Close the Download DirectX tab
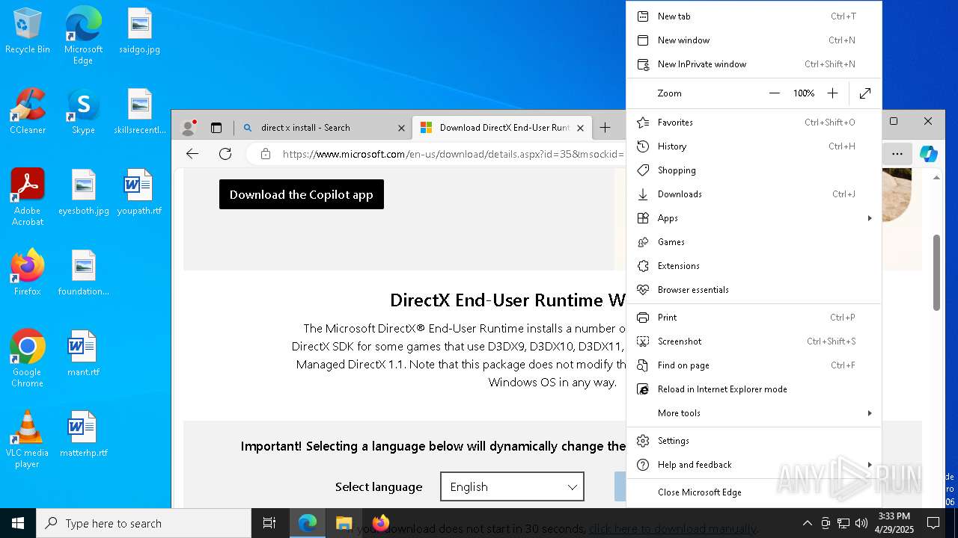 [x=580, y=128]
